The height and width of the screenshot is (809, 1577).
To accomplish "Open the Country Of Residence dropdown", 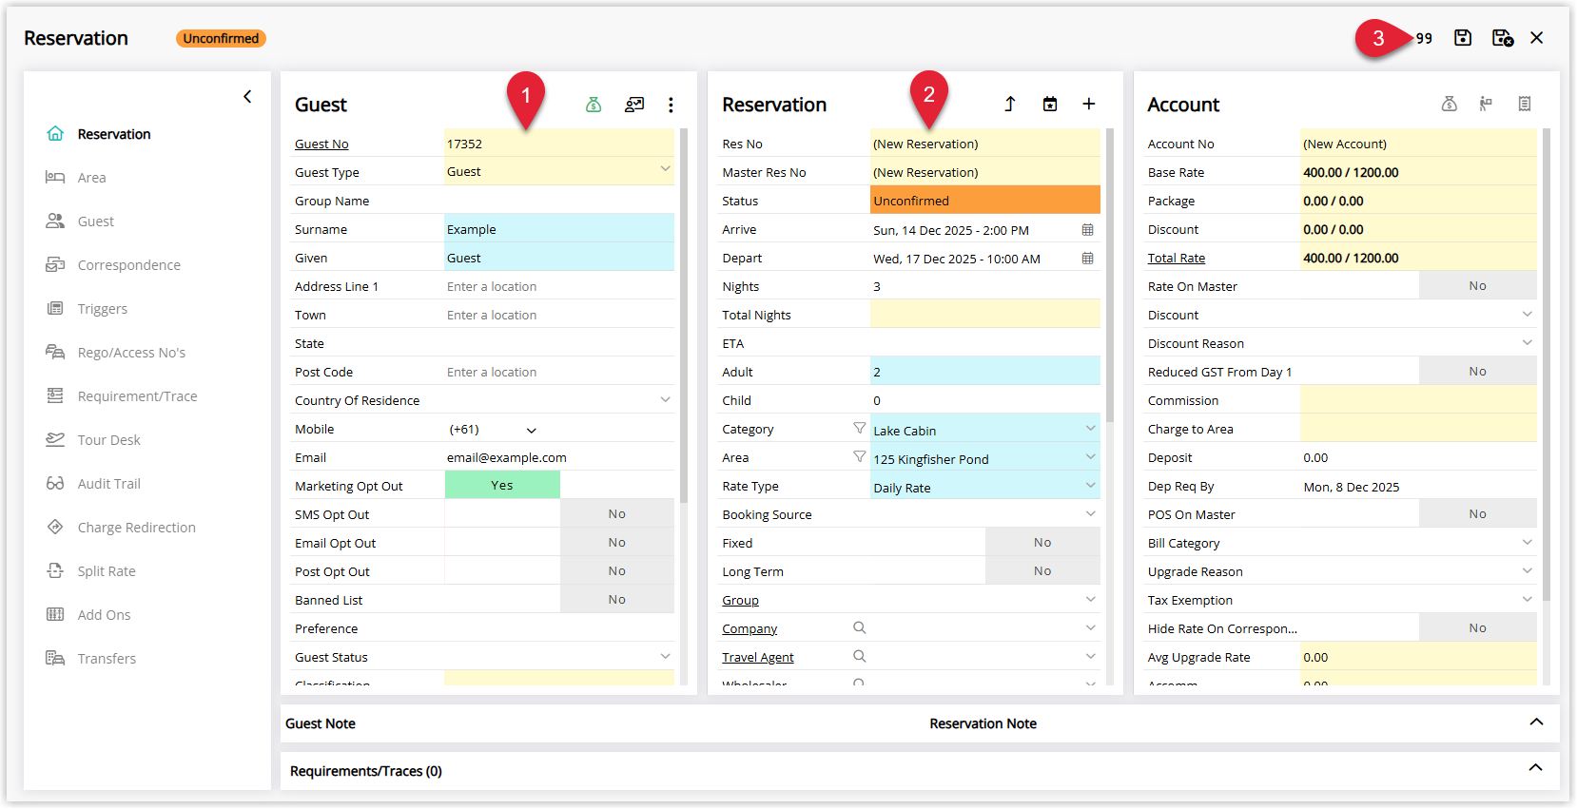I will 559,400.
